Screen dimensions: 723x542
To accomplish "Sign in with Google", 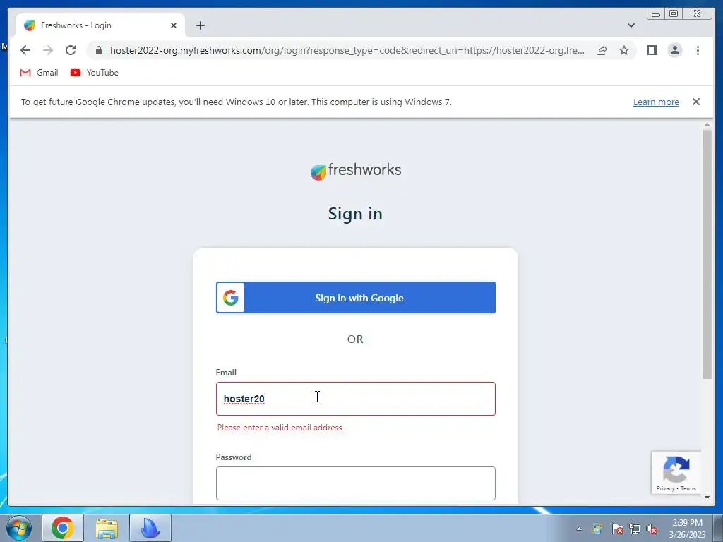I will 356,298.
